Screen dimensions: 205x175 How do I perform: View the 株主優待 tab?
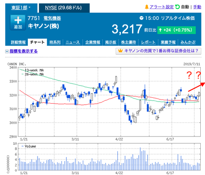(129, 42)
